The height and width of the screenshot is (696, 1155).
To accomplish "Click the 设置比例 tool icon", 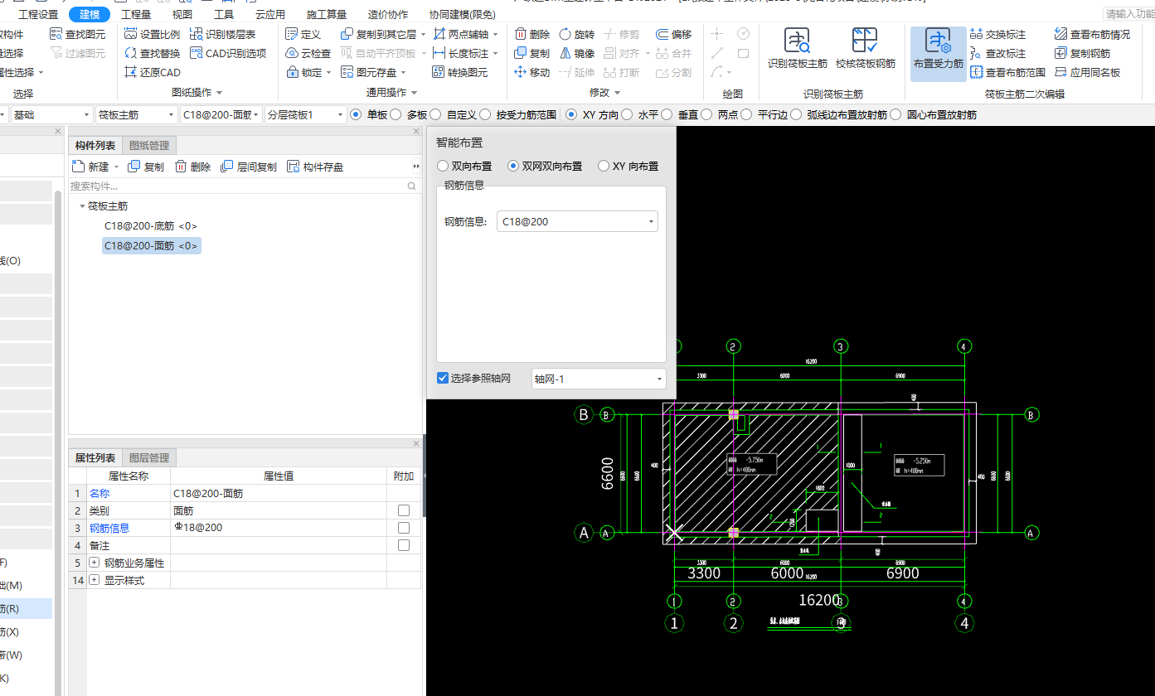I will 131,34.
